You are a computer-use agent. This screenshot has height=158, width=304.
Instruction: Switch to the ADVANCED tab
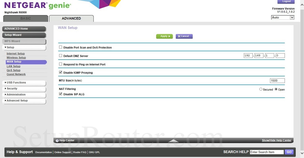[71, 18]
